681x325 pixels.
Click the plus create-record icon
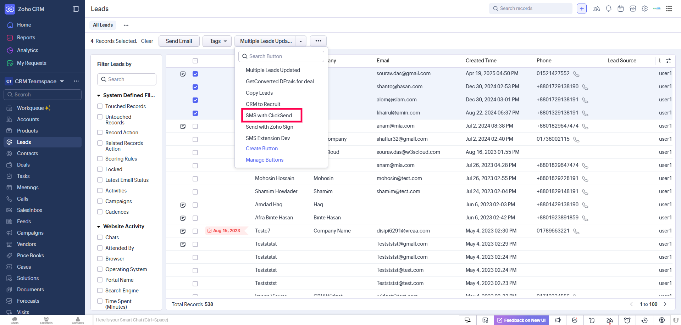581,9
